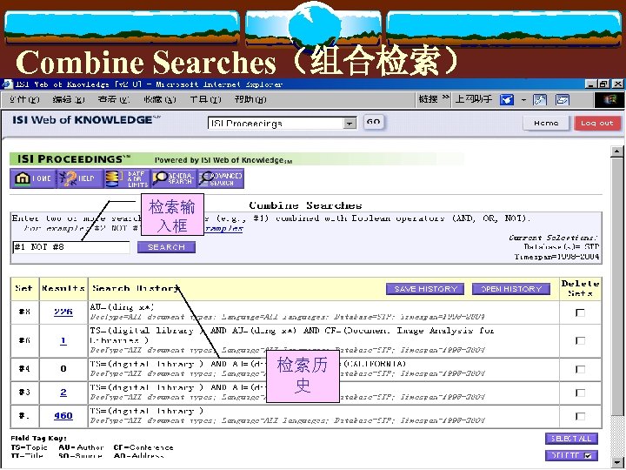Open the 工具(T) menu
Image resolution: width=626 pixels, height=470 pixels.
tap(205, 99)
